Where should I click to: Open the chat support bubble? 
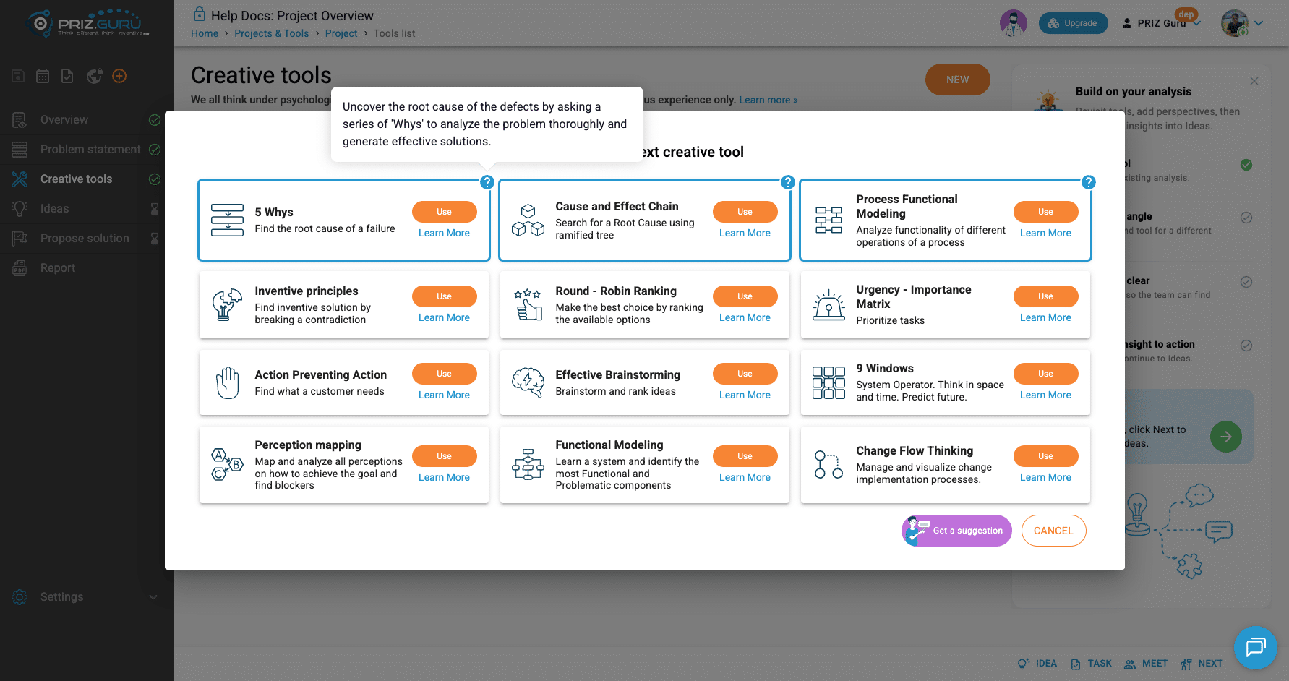click(1256, 647)
